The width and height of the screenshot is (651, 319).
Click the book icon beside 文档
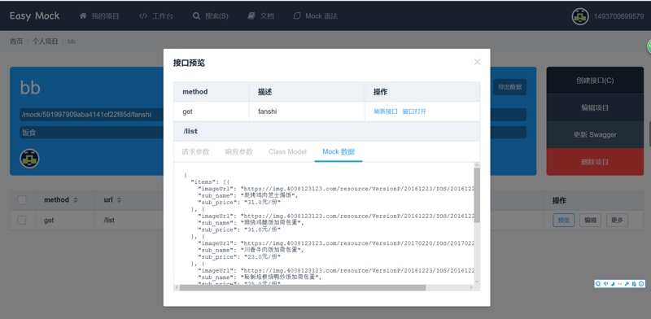(251, 16)
